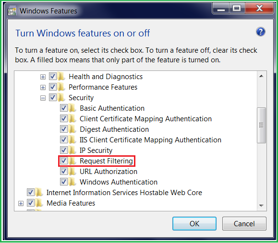Click the scrollbar down arrow
Image resolution: width=278 pixels, height=243 pixels.
click(261, 206)
